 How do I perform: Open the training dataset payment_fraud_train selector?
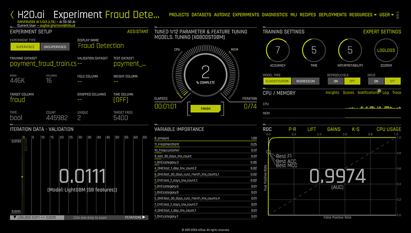pyautogui.click(x=43, y=64)
